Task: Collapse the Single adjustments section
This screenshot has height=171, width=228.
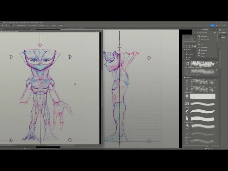Action: click(198, 33)
